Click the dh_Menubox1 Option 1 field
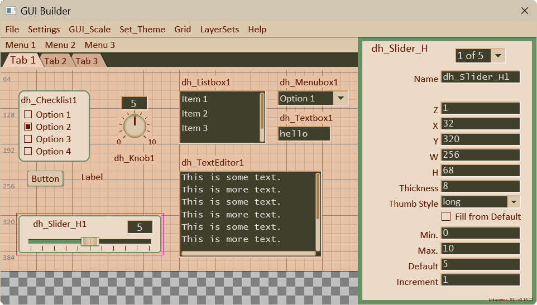The width and height of the screenshot is (537, 305). click(x=305, y=99)
